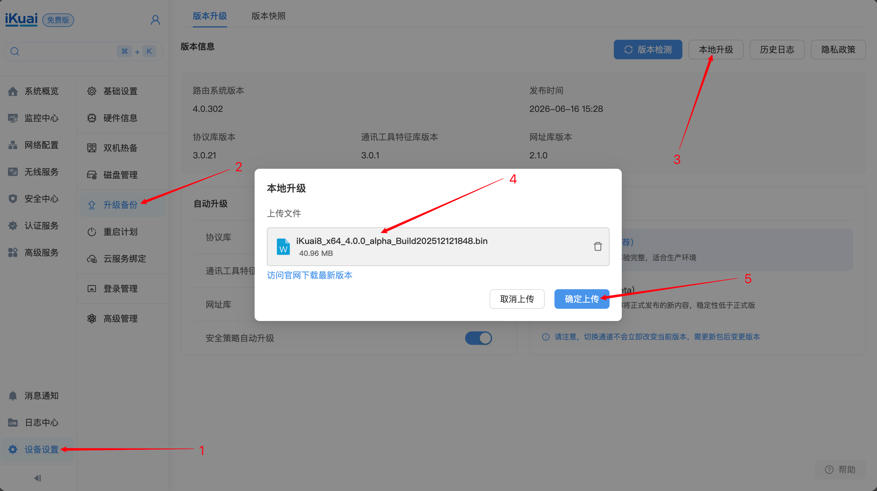The image size is (877, 491).
Task: Click the 监控中心 monitor icon
Action: tap(13, 118)
